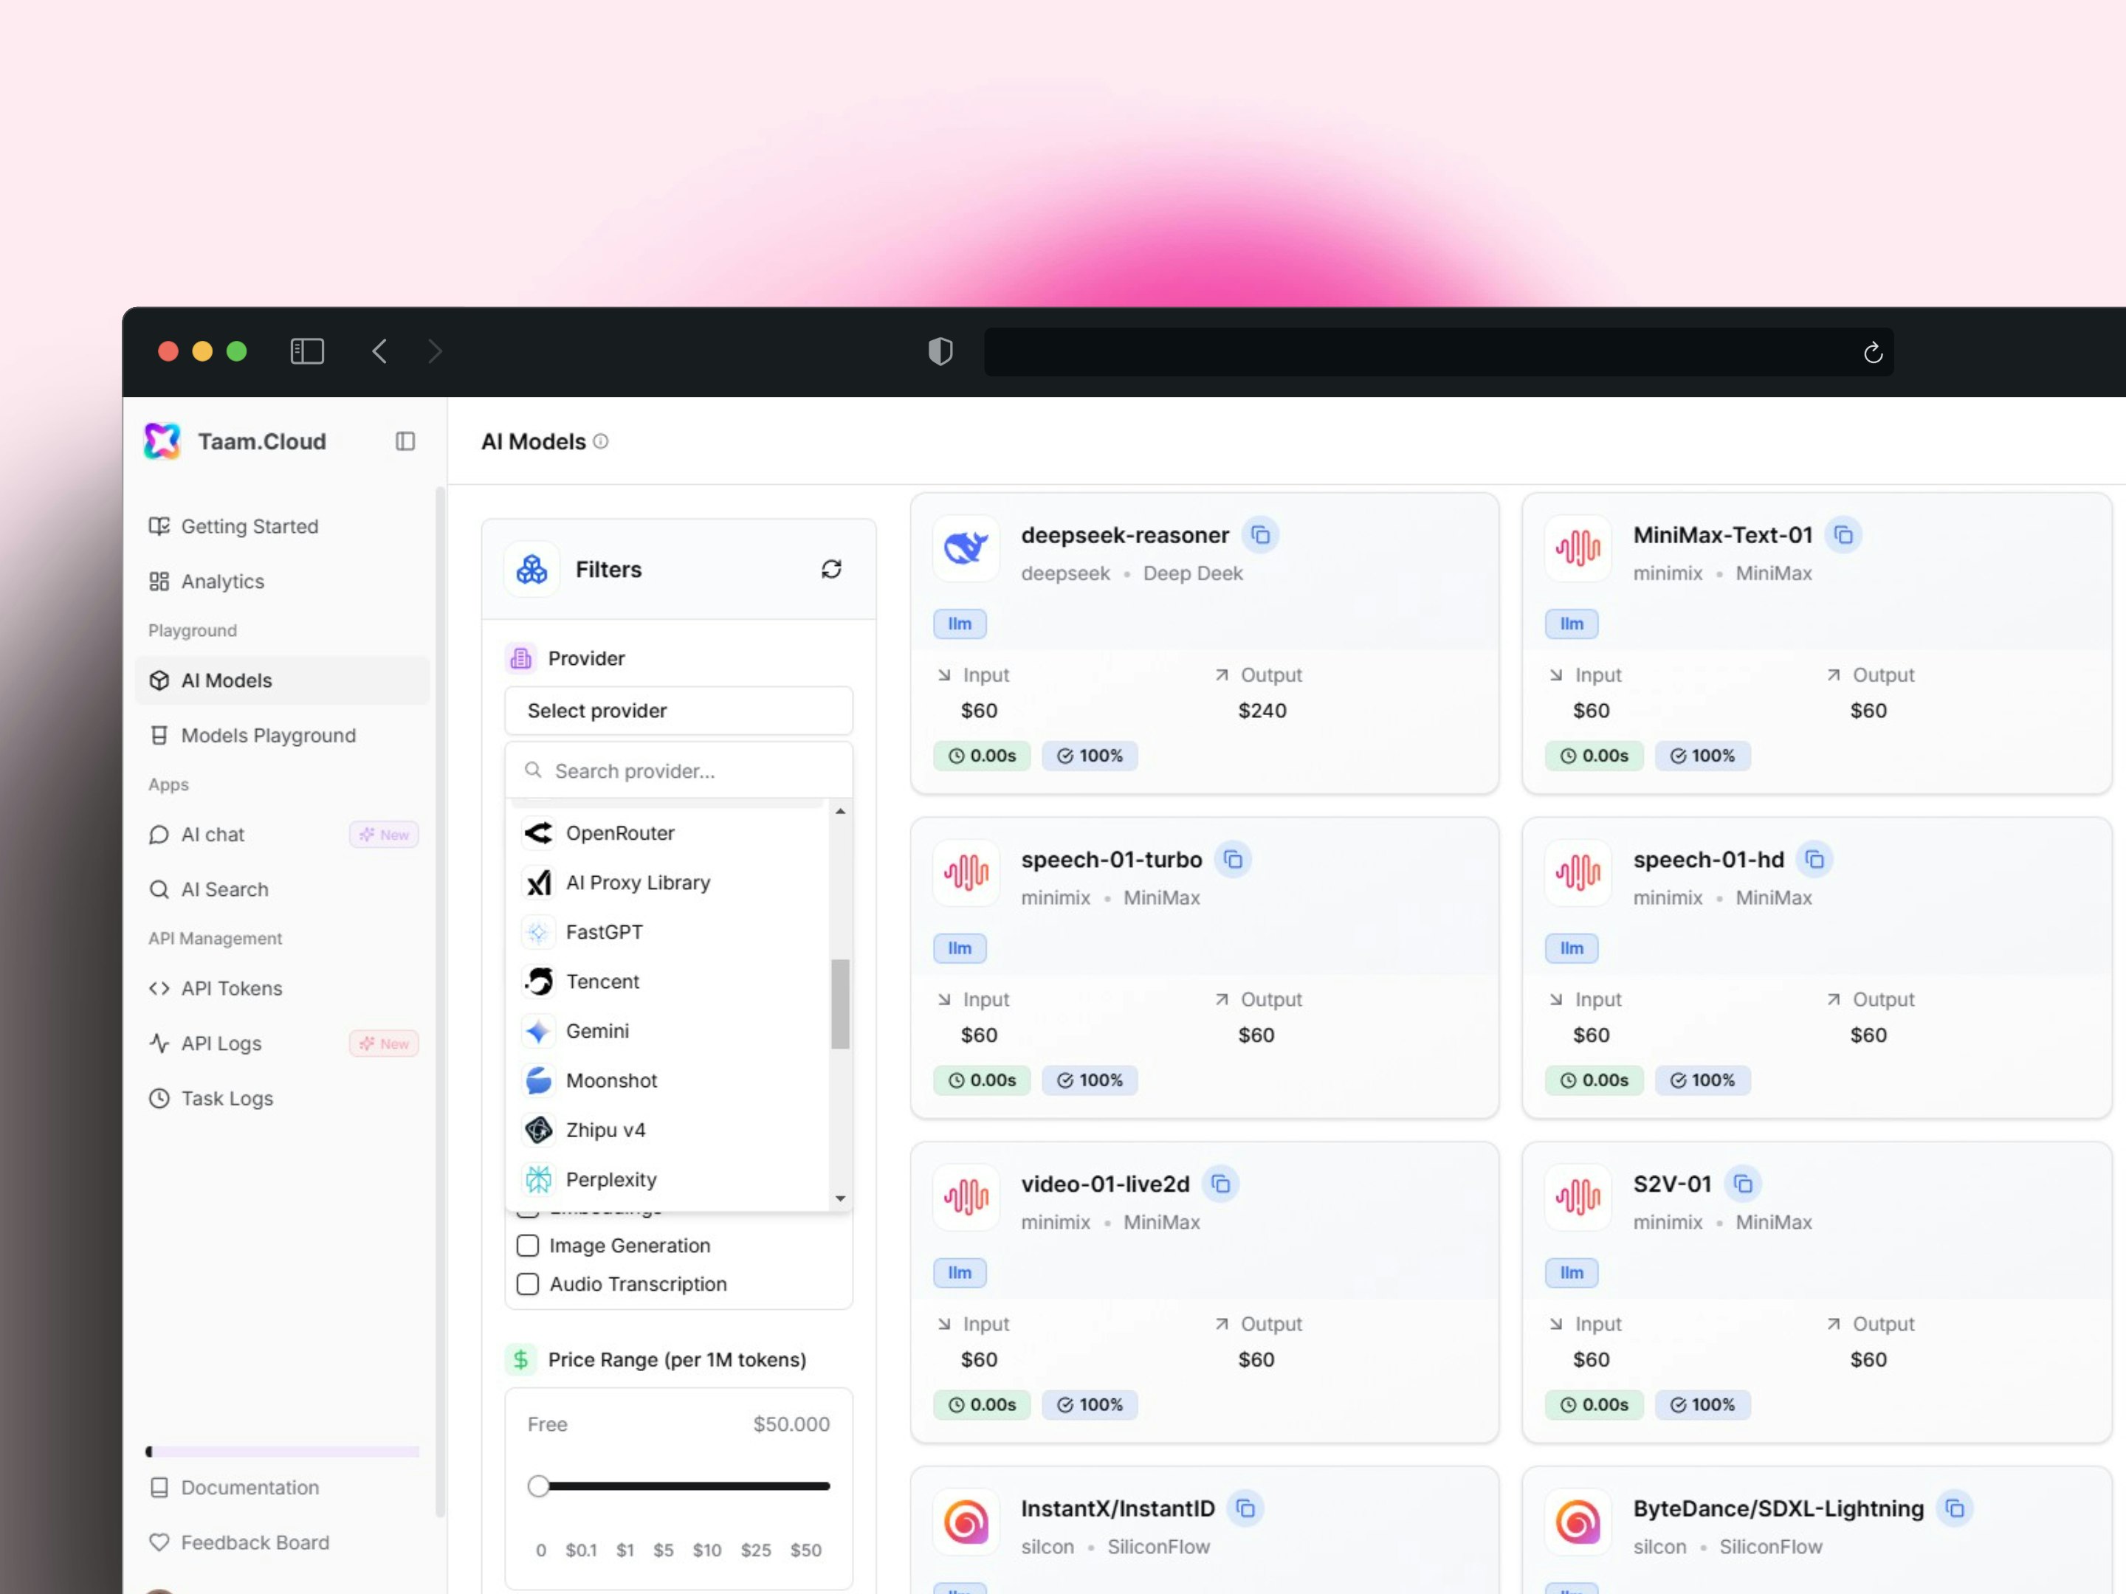Click the MiniMax-Text-01 waveform logo
The height and width of the screenshot is (1594, 2126).
(x=1578, y=548)
